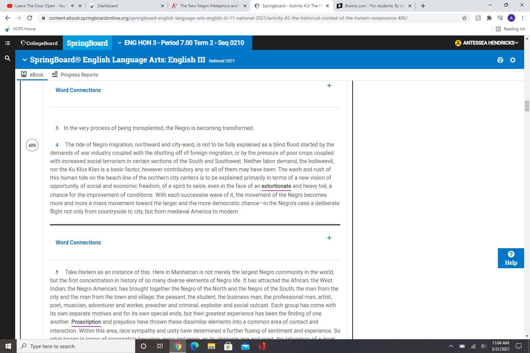Click the address bar URL
Image resolution: width=530 pixels, height=353 pixels.
point(228,18)
